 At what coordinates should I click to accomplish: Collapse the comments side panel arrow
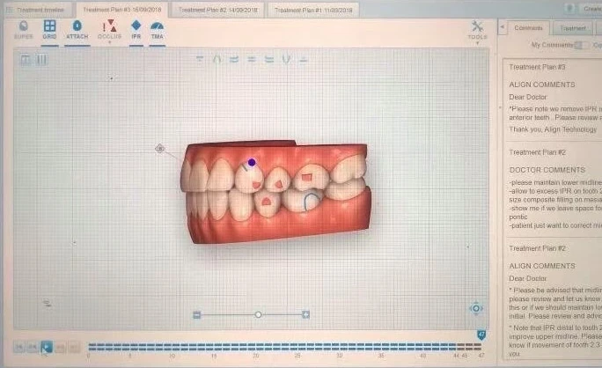point(502,28)
